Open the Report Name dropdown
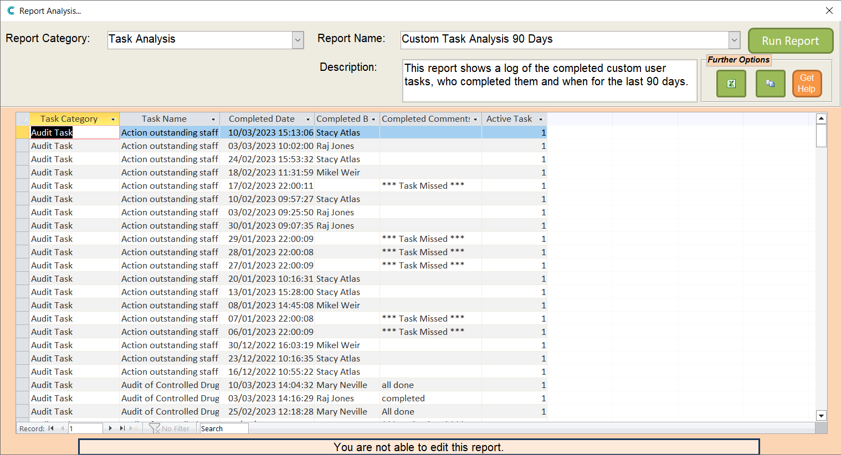841x455 pixels. [x=734, y=40]
